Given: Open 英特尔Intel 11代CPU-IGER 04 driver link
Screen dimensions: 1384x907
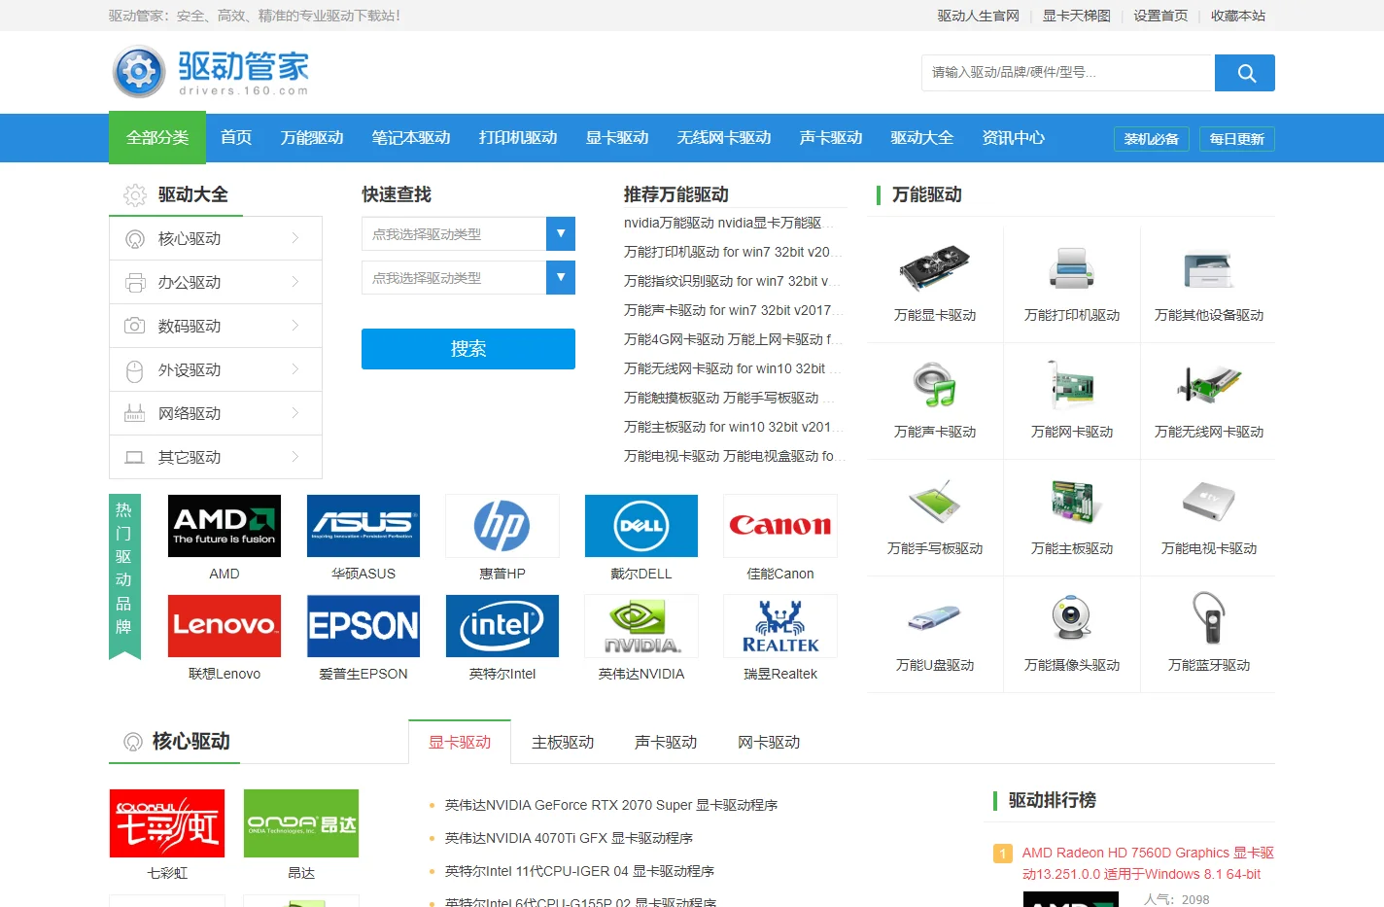Looking at the screenshot, I should pos(579,871).
